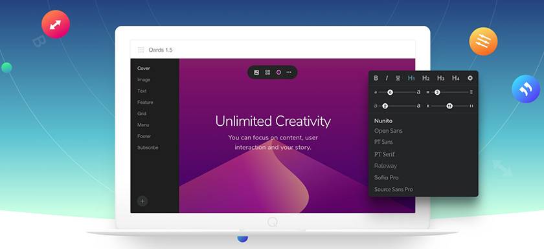Set heading level H2
This screenshot has height=249, width=544.
click(x=425, y=79)
